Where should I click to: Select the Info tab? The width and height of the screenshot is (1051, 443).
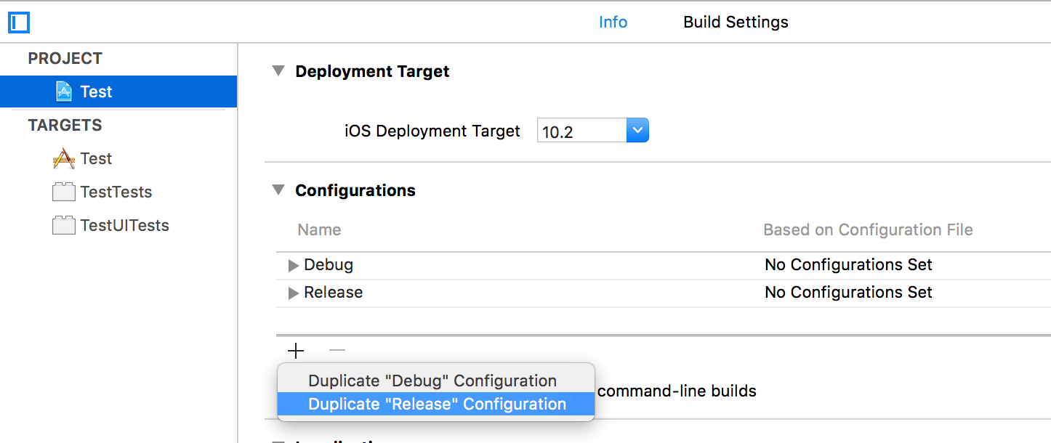[613, 22]
